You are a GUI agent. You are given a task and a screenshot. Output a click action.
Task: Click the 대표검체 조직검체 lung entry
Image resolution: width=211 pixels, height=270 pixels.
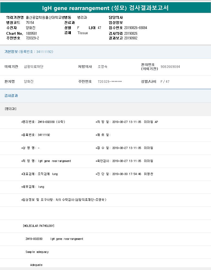click(40, 174)
